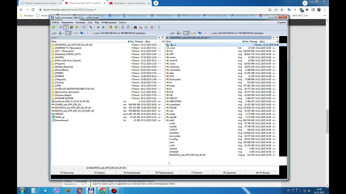Open the Выделение menu
Image resolution: width=346 pixels, height=194 pixels.
(67, 22)
